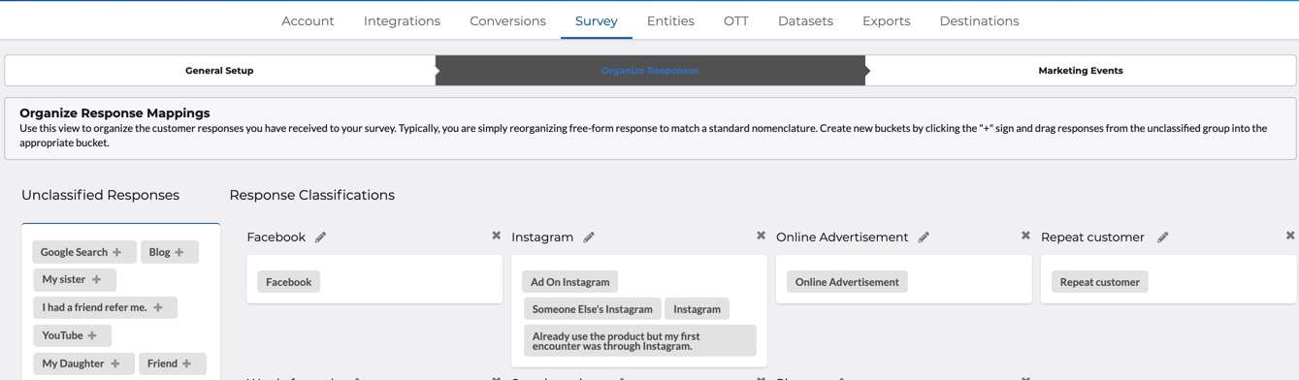Image resolution: width=1299 pixels, height=380 pixels.
Task: Click the Instagram bucket title
Action: [542, 237]
